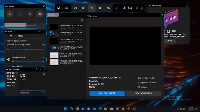This screenshot has width=200, height=112.
Task: Toggle the Xbox Social widget in the Game Bar
Action: pos(108,8)
